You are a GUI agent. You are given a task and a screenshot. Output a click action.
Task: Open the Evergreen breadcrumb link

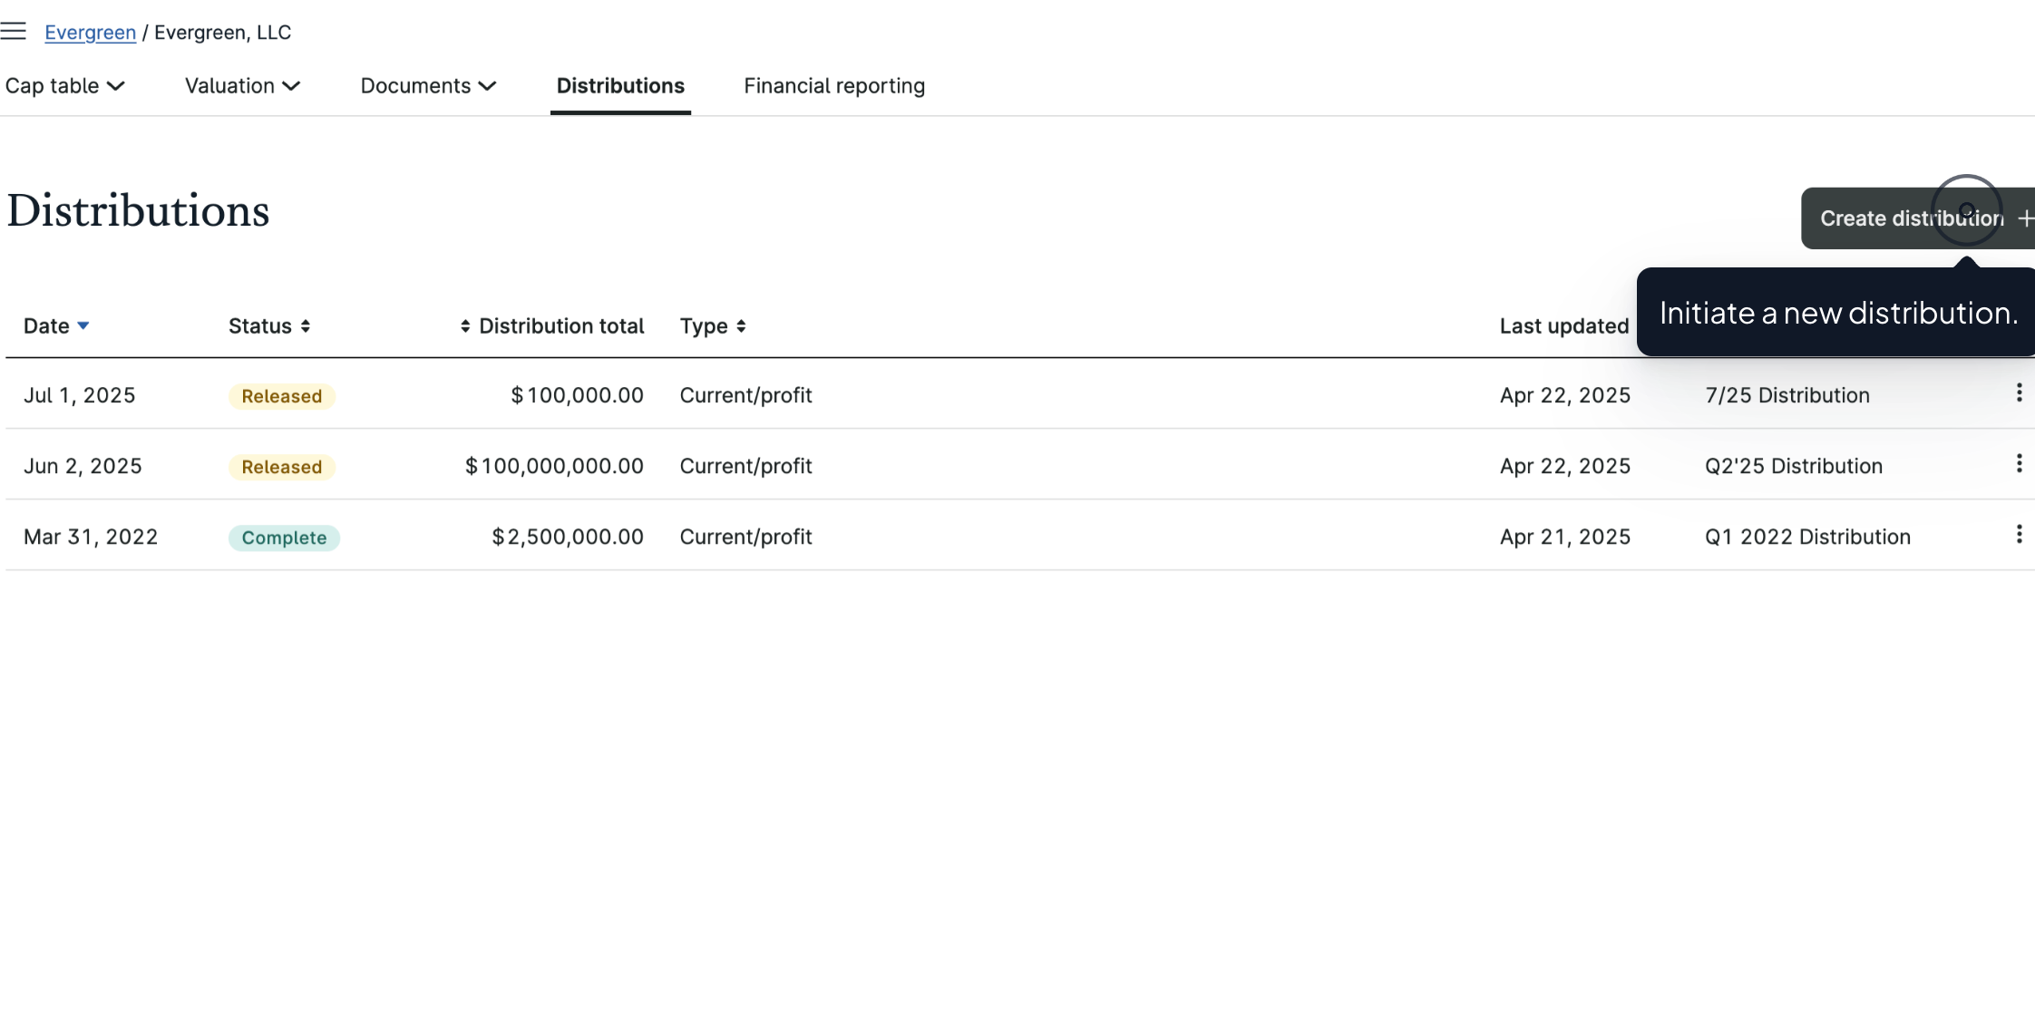[x=90, y=32]
